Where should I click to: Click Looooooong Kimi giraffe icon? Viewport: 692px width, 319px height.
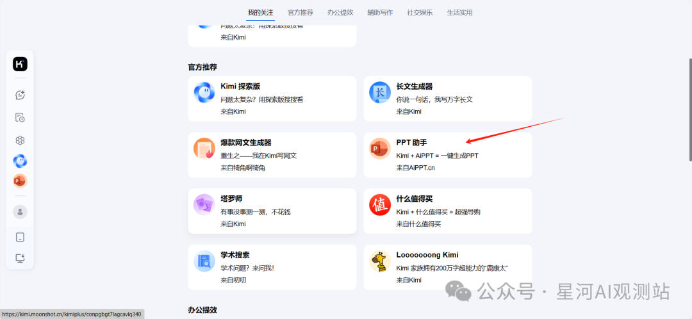coord(380,261)
